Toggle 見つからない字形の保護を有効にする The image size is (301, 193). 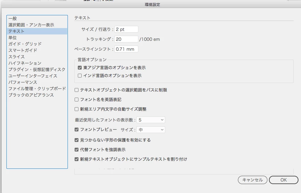pyautogui.click(x=77, y=140)
